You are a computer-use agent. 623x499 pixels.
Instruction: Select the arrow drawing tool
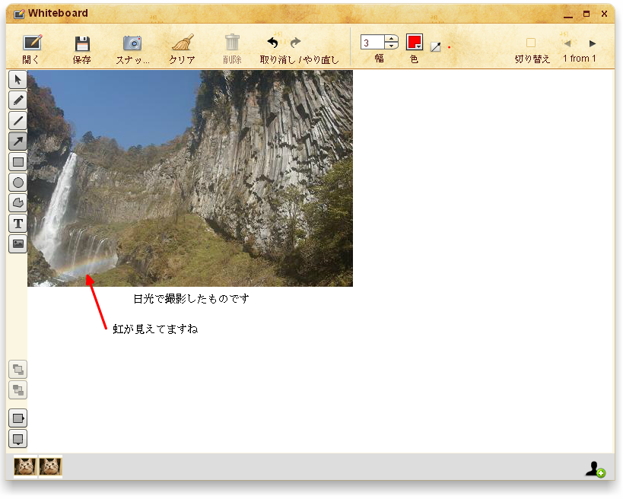point(18,141)
